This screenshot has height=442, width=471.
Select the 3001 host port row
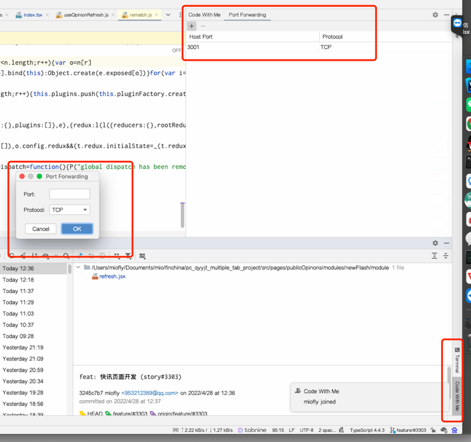click(x=253, y=47)
